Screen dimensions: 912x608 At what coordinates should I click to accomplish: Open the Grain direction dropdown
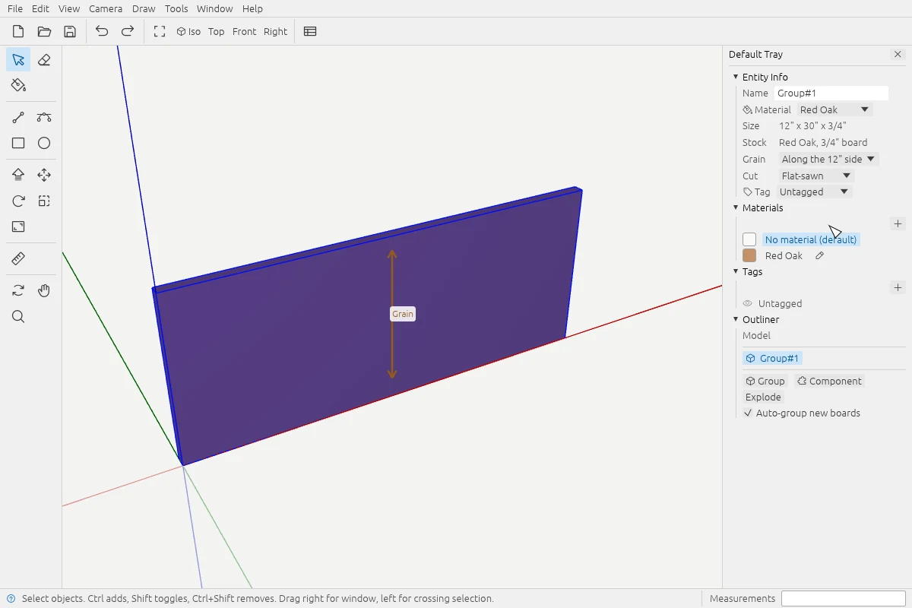point(828,159)
